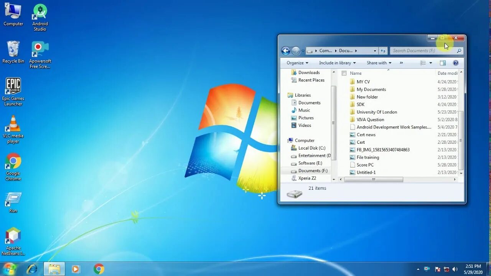Screen dimensions: 491x276
Task: Open the Windows Start menu
Action: [x=9, y=269]
